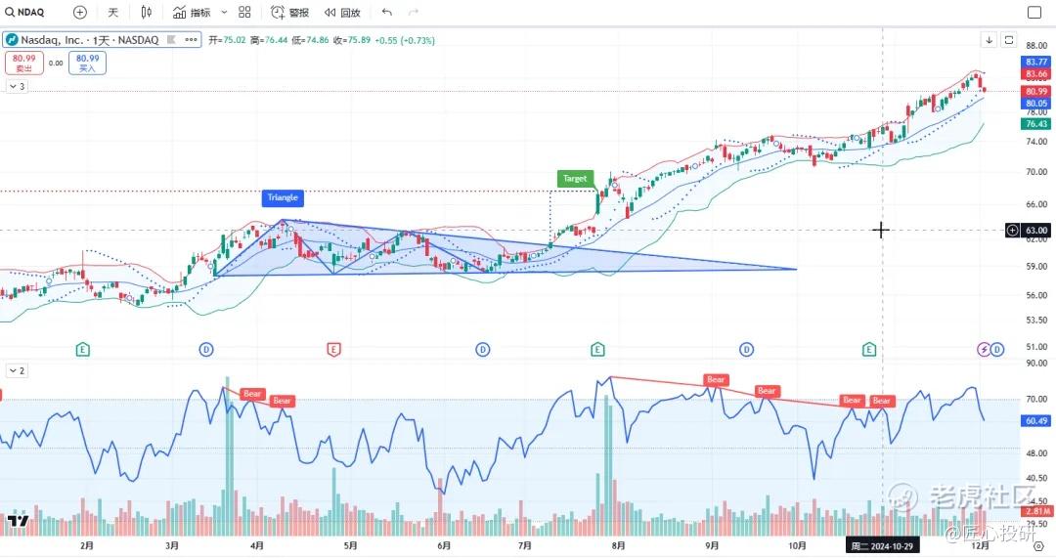Click the TradingView logo in bottom-left

click(18, 520)
